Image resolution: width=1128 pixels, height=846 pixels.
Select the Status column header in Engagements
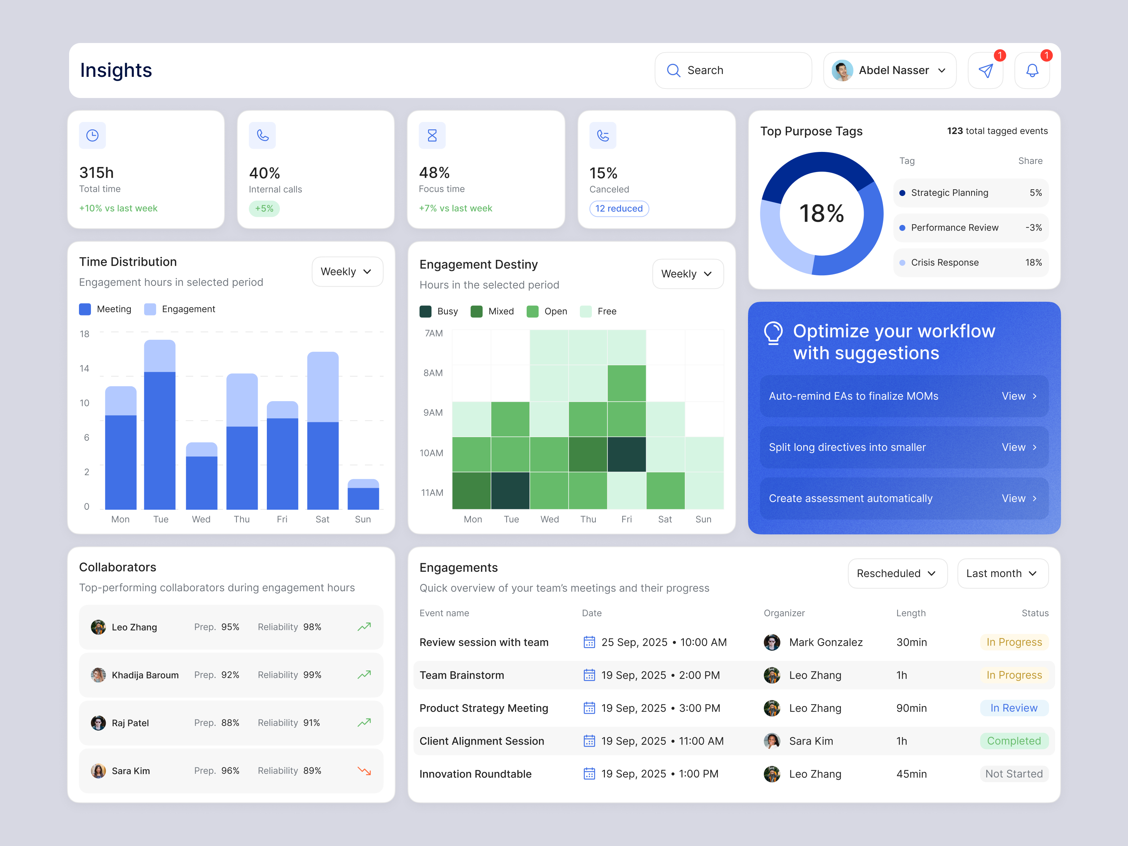pos(1035,612)
